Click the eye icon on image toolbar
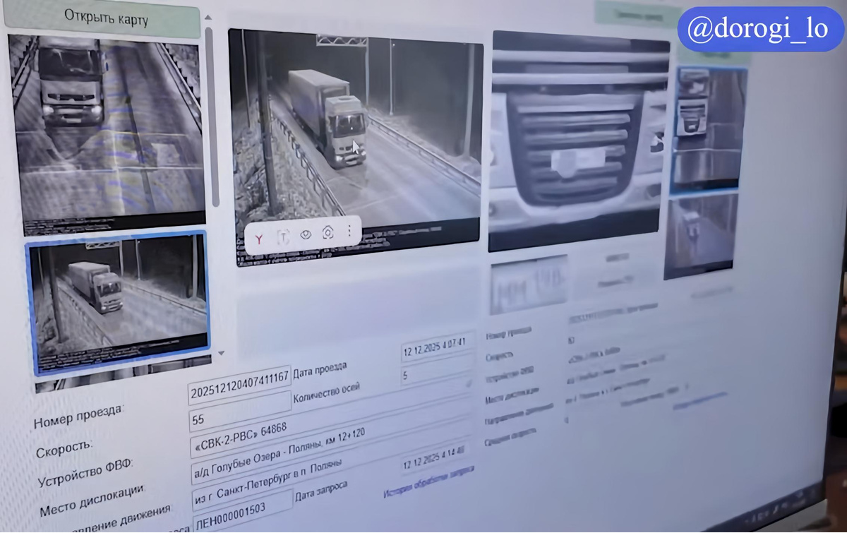The image size is (847, 533). click(306, 234)
